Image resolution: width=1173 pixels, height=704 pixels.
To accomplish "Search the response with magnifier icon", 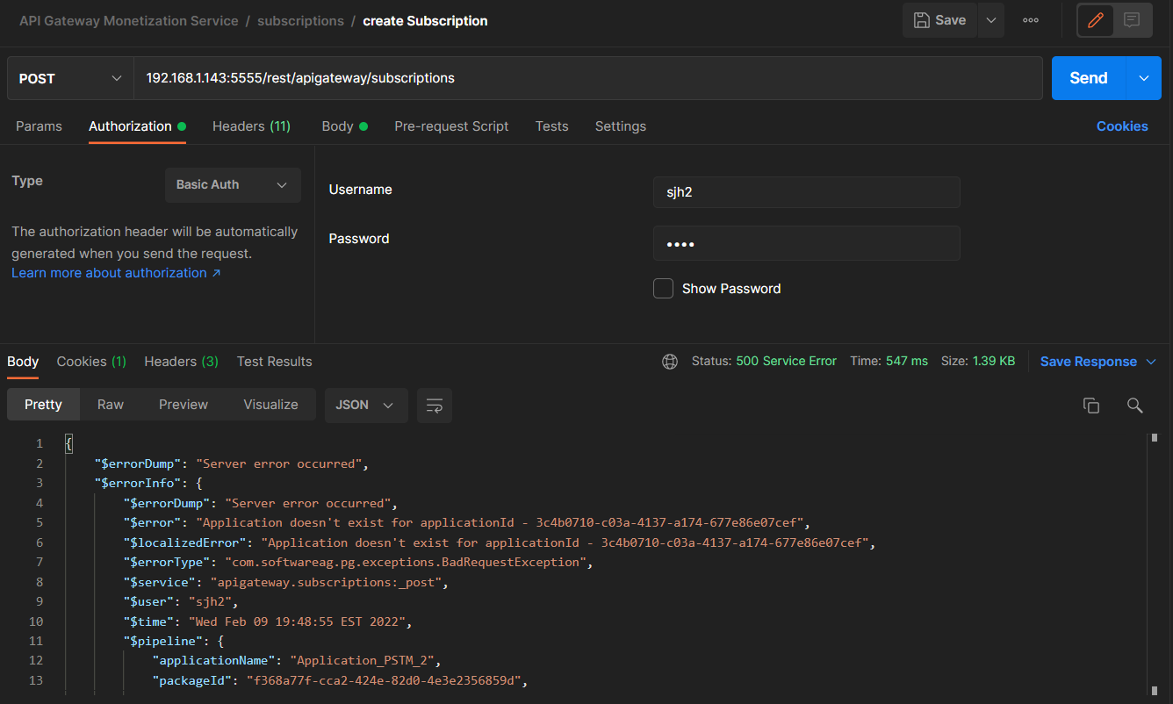I will pos(1134,405).
